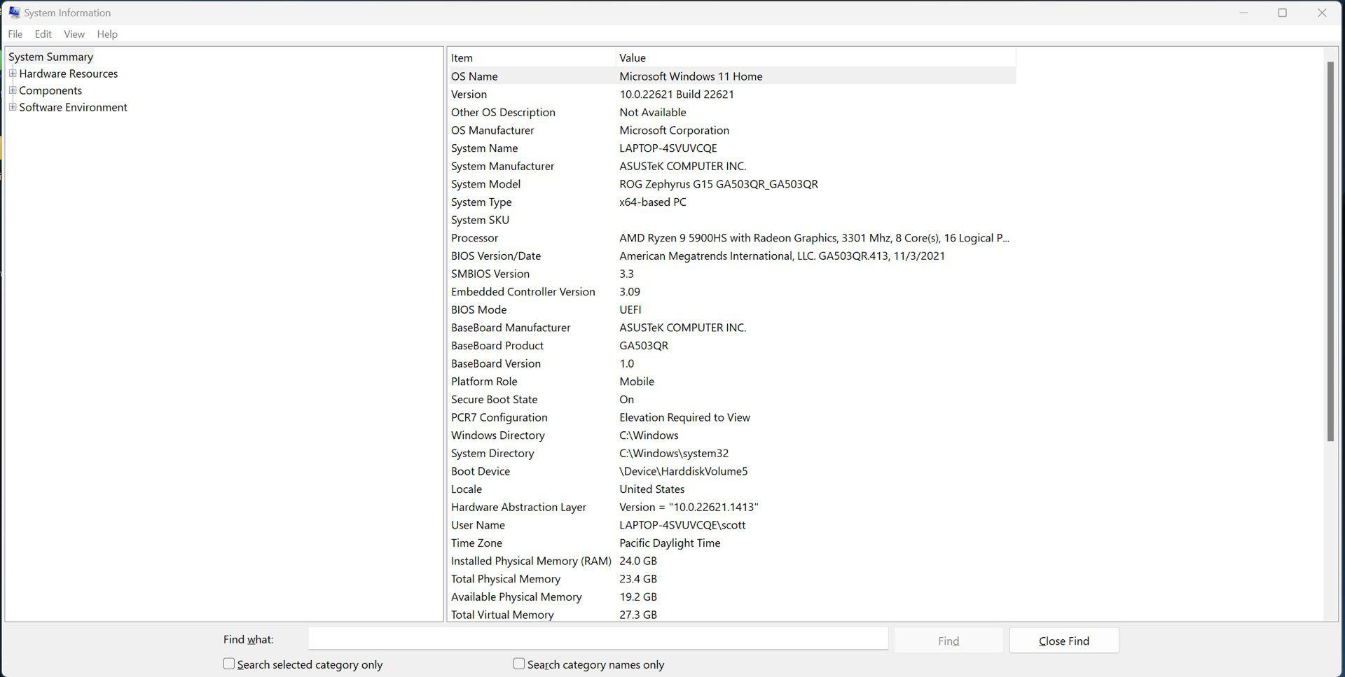Viewport: 1345px width, 677px height.
Task: Enable Search category names only checkbox
Action: [519, 663]
